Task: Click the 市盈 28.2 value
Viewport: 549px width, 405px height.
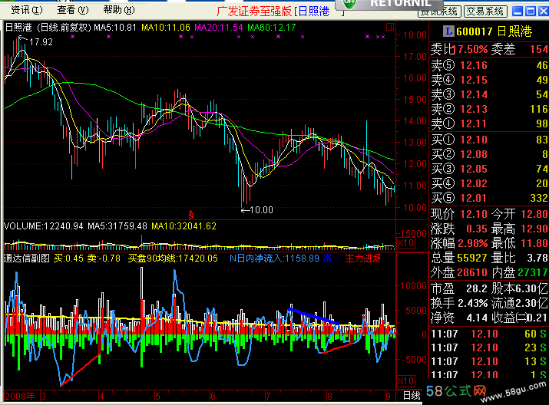Action: (477, 288)
